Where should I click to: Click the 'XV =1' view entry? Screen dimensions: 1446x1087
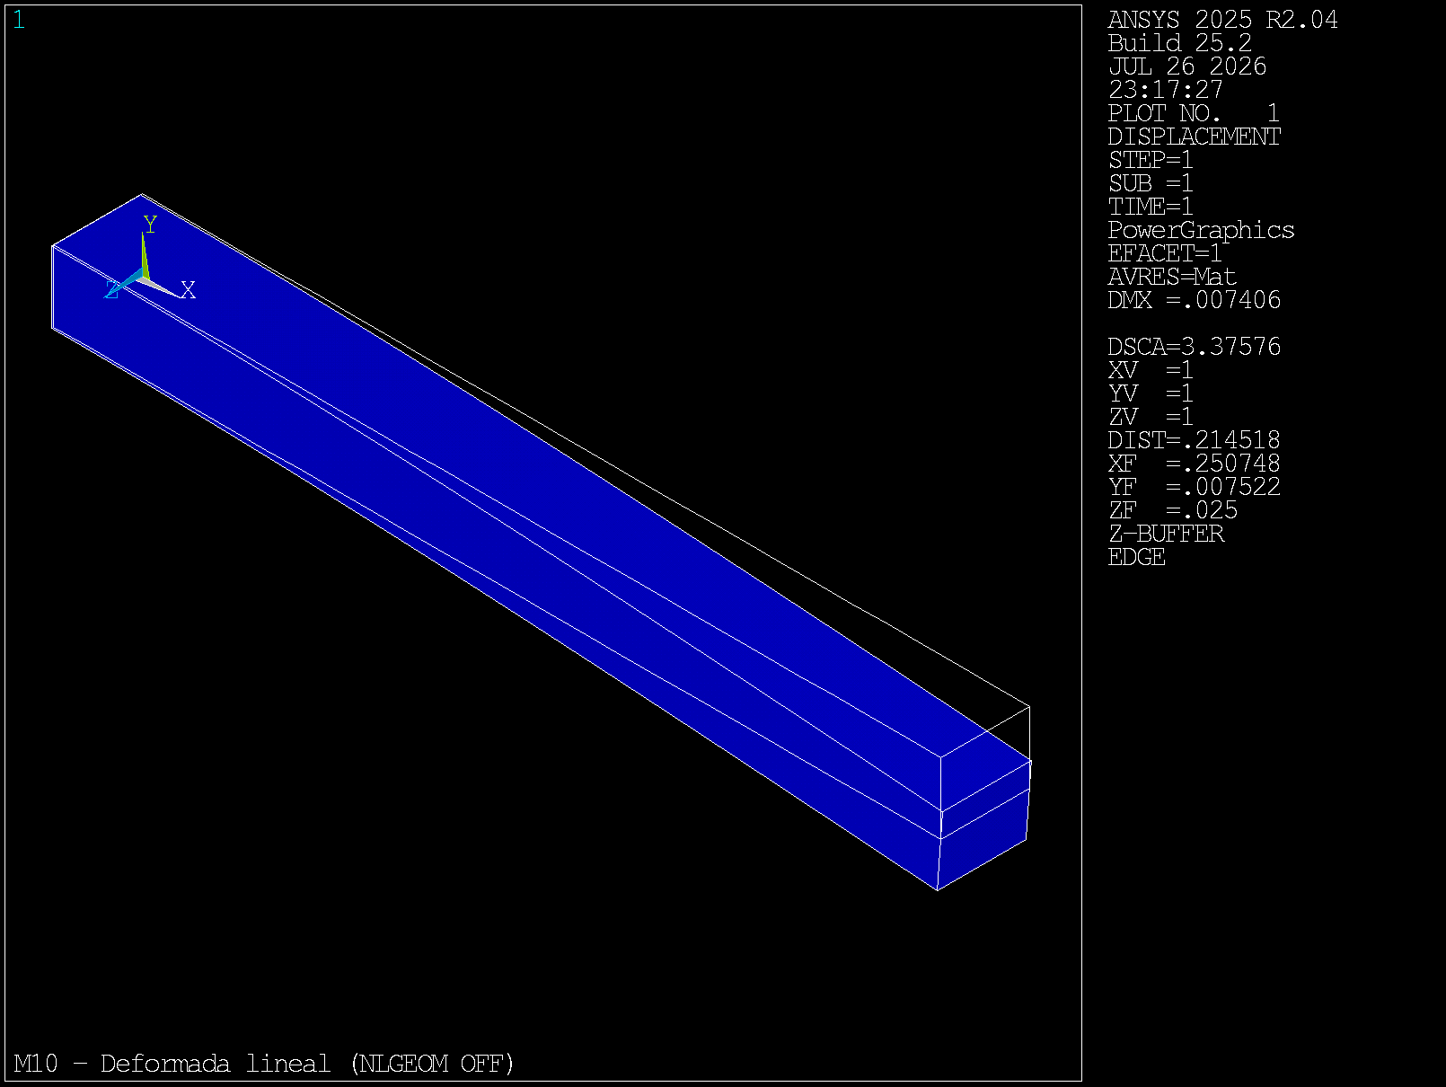[1151, 371]
